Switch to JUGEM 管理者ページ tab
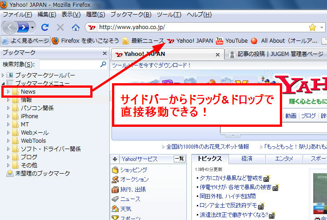The image size is (327, 220). tap(276, 55)
